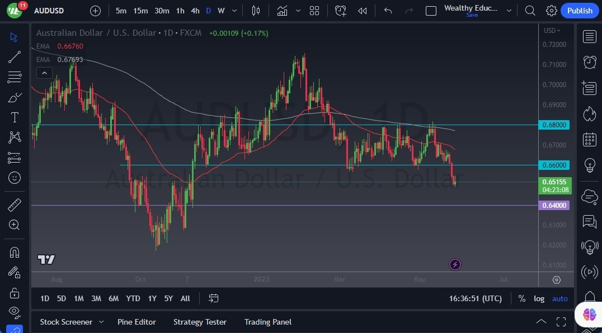
Task: Select the Measure ruler tool
Action: coord(15,205)
